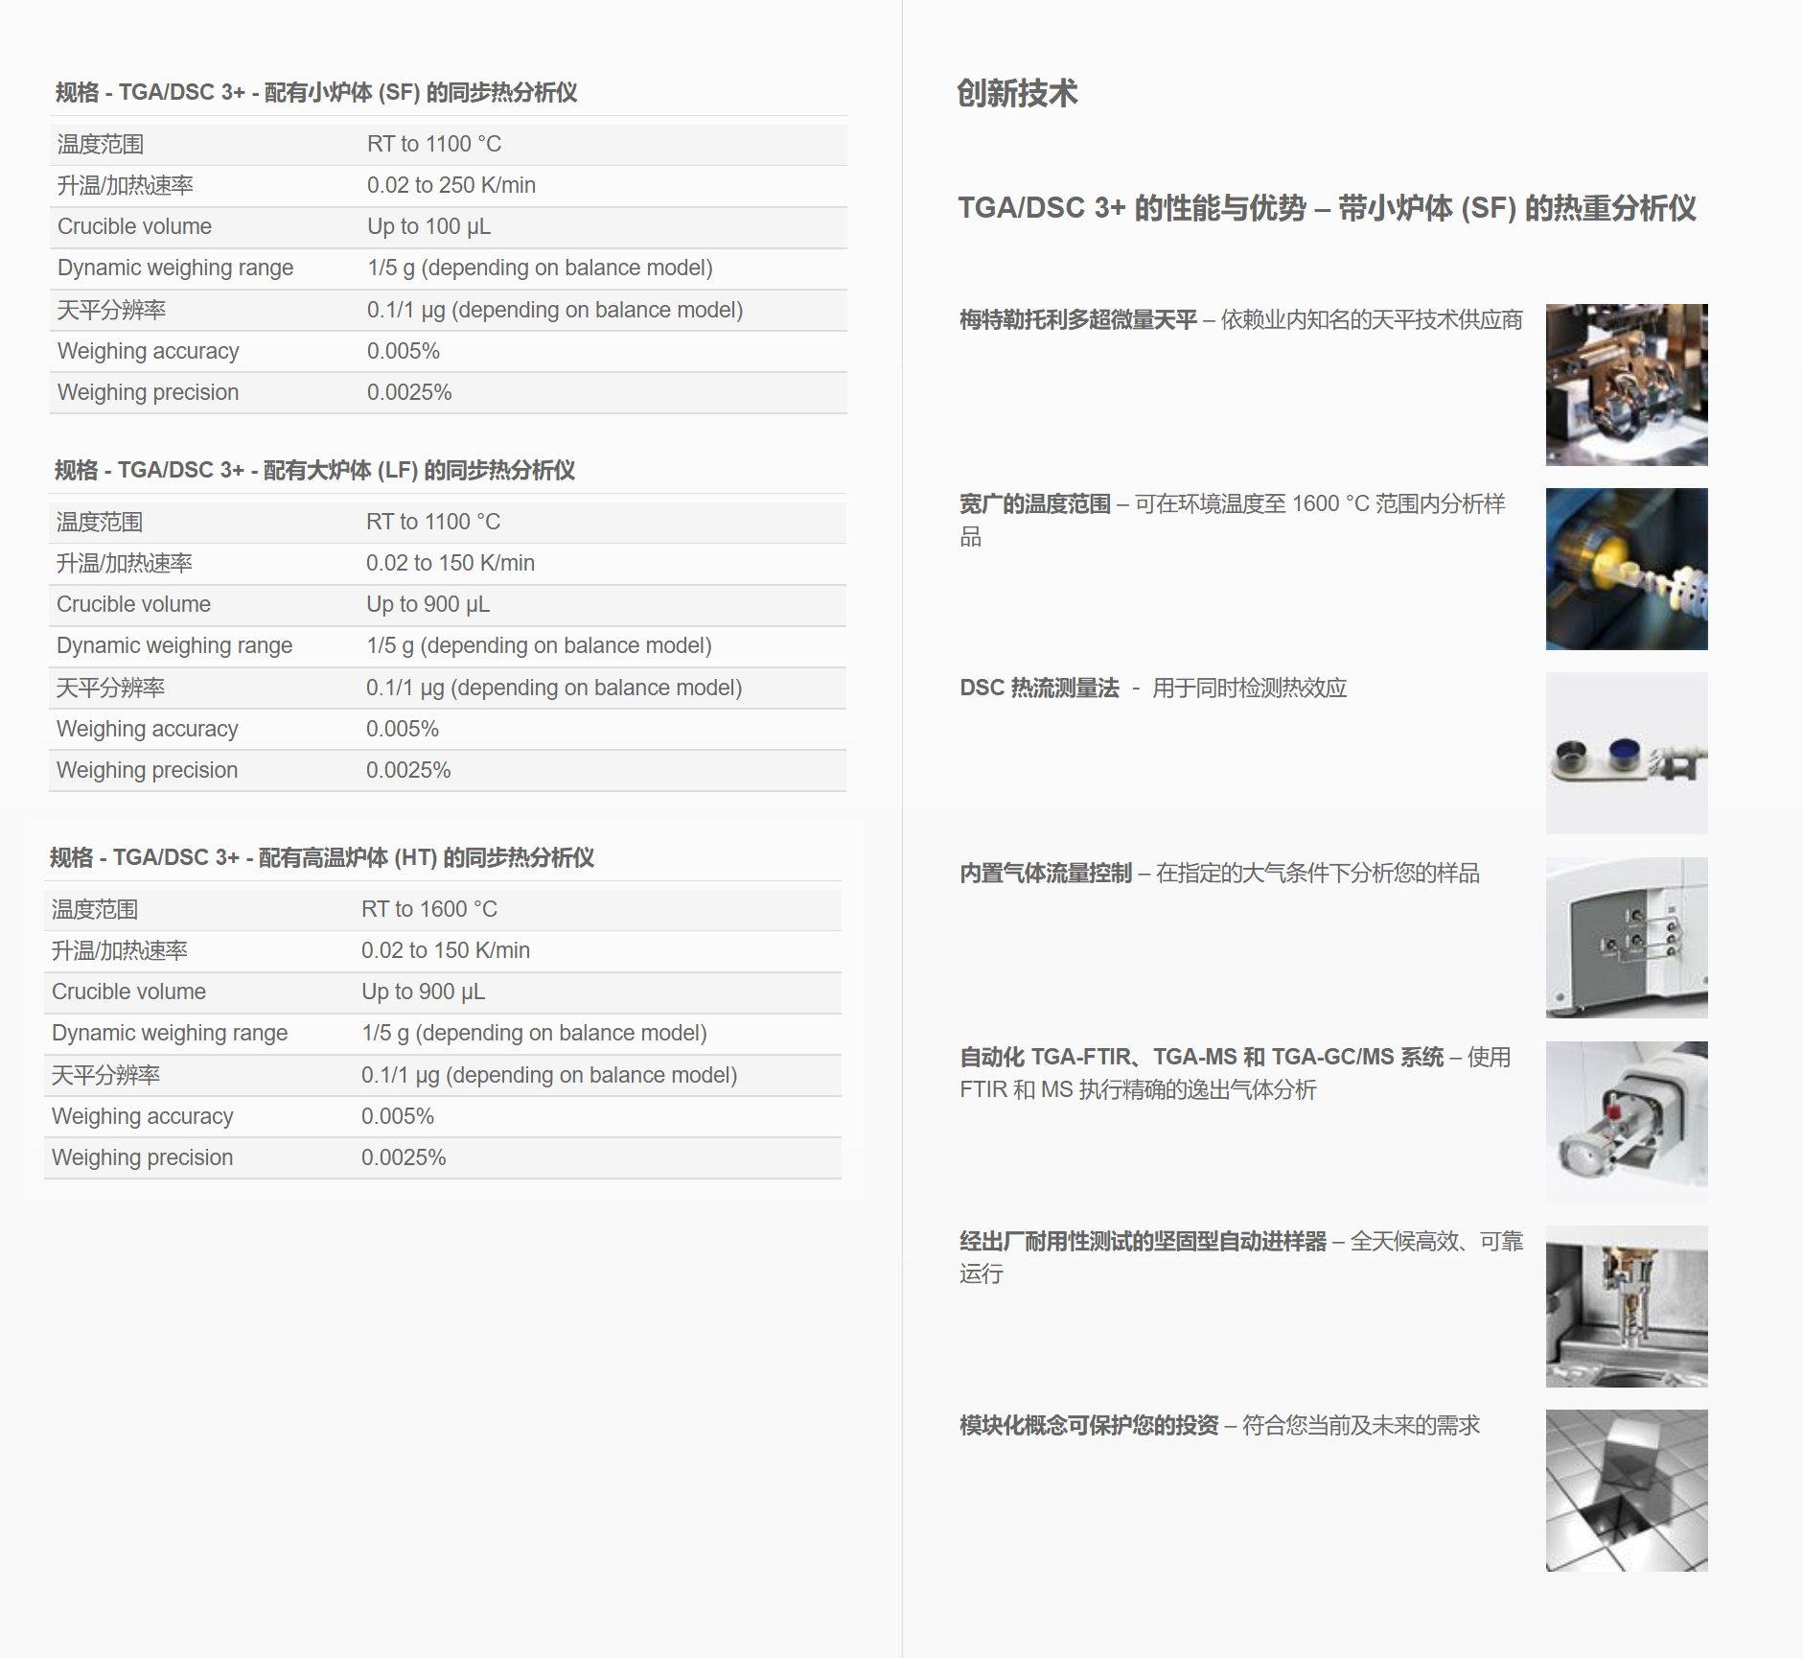Click the 高温炉体 (HT) specification table heading
This screenshot has height=1658, width=1803.
click(322, 857)
